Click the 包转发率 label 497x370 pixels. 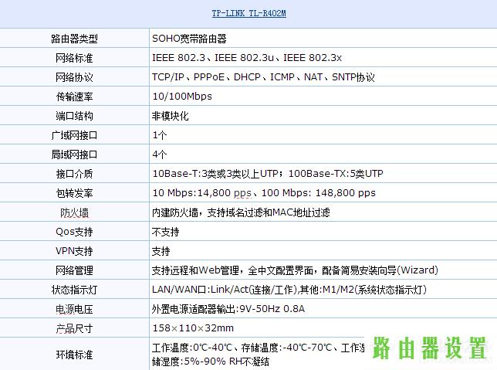[x=74, y=193]
